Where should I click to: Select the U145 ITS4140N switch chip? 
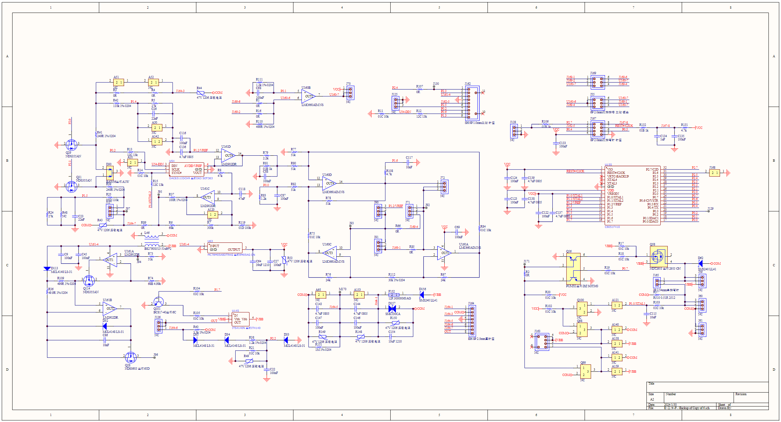(241, 319)
